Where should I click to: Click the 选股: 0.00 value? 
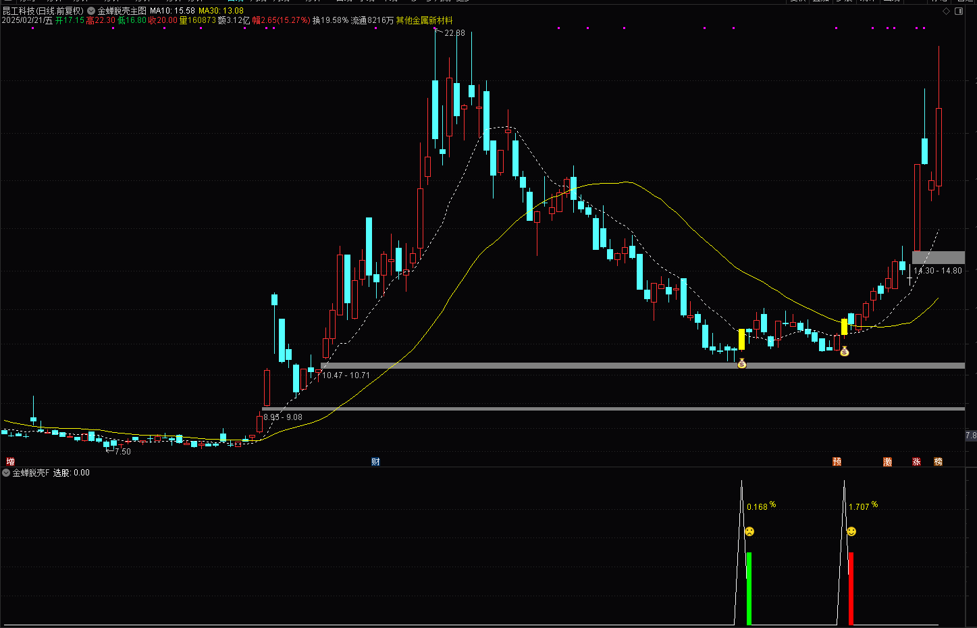click(72, 473)
